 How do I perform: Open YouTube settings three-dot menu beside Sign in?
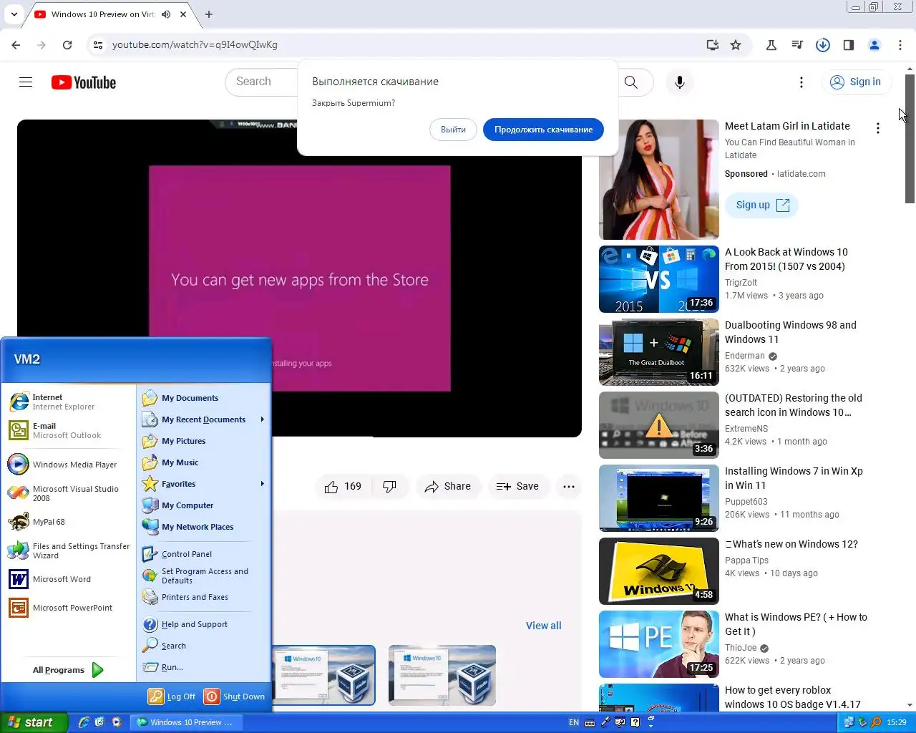[x=801, y=82]
